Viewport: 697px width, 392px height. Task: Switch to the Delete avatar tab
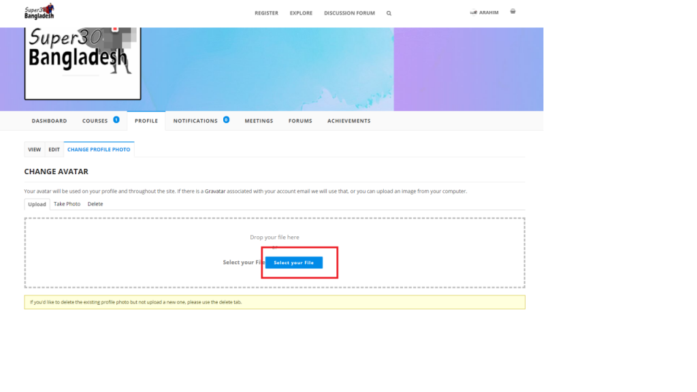tap(95, 204)
